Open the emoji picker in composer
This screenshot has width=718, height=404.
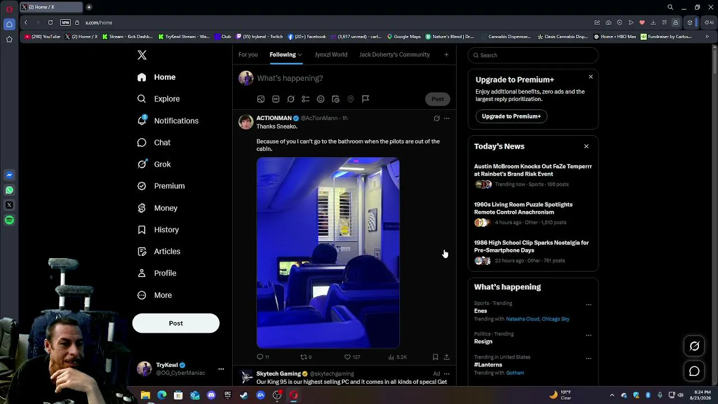321,99
